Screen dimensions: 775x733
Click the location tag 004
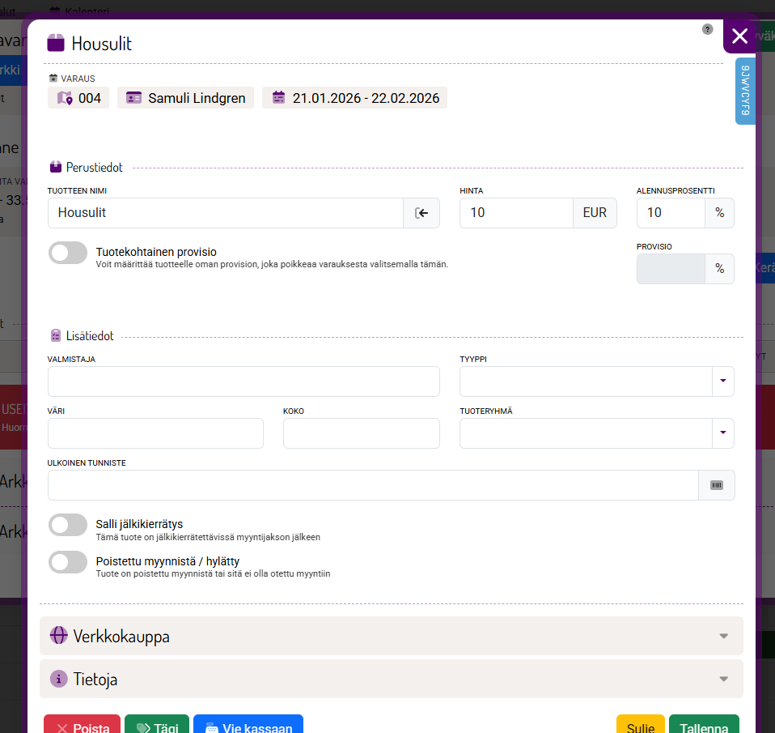[78, 98]
